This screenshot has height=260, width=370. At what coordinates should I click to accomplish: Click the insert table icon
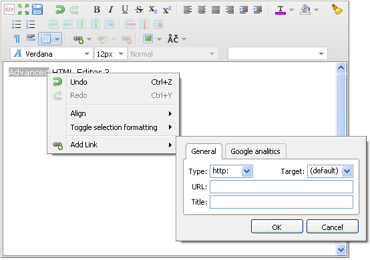[46, 39]
